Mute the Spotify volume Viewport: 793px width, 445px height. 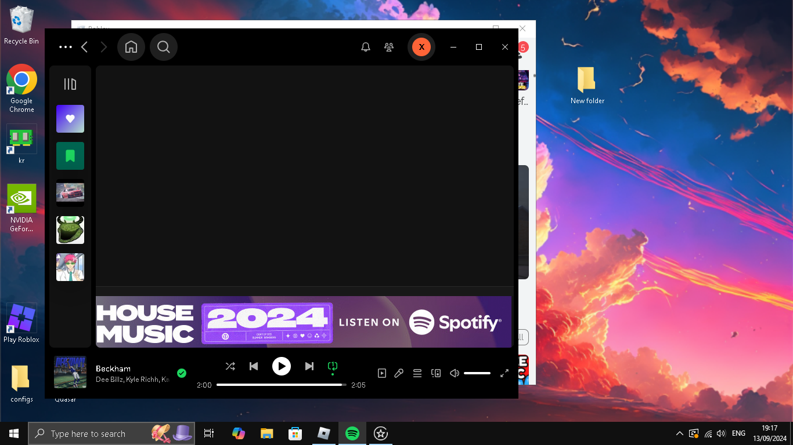(x=455, y=373)
